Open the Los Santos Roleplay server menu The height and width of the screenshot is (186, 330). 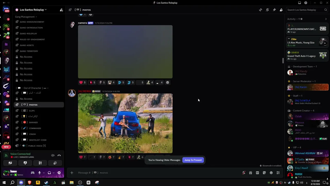33,10
